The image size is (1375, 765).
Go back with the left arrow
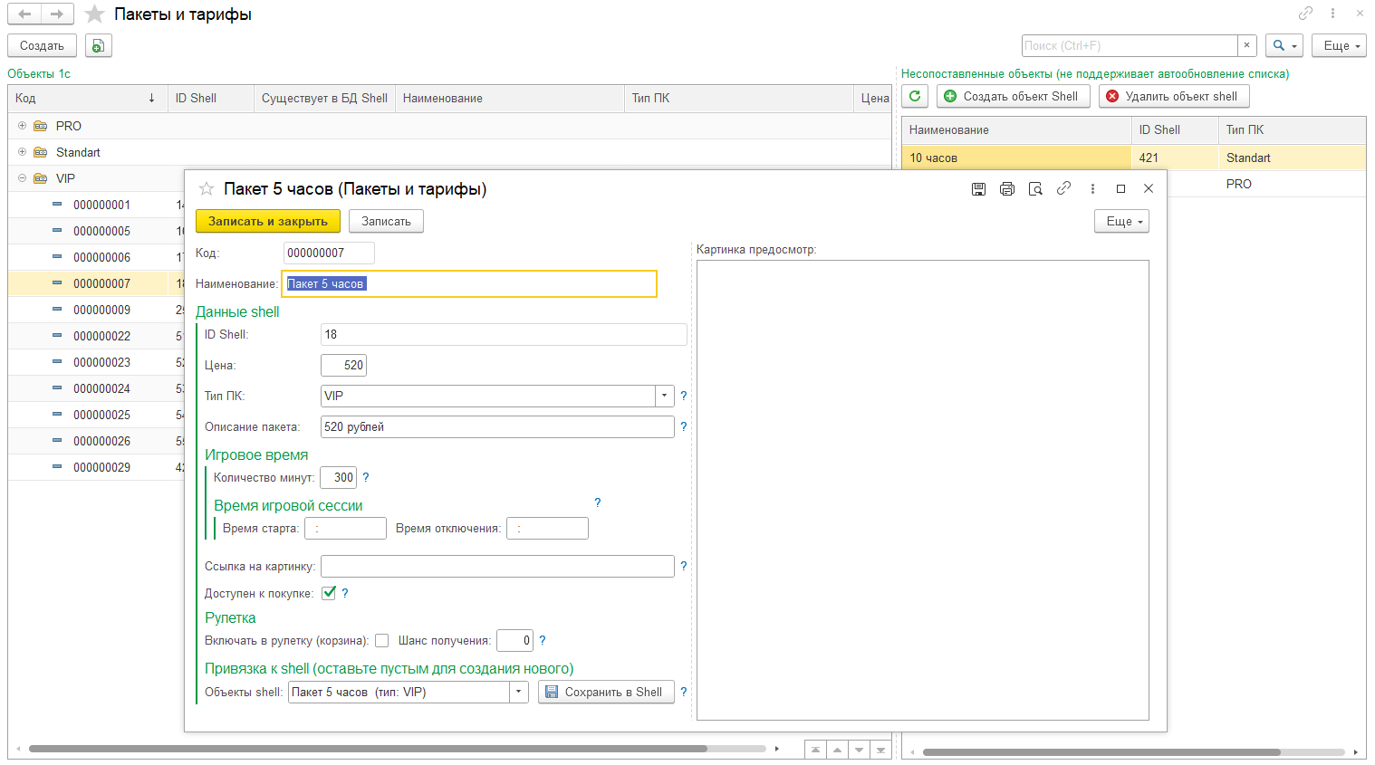coord(24,14)
